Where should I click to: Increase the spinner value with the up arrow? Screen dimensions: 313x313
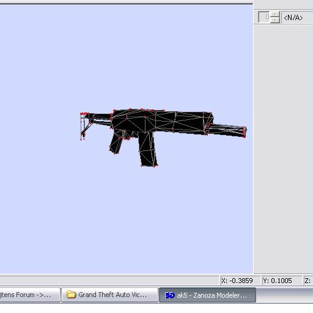[x=275, y=14]
